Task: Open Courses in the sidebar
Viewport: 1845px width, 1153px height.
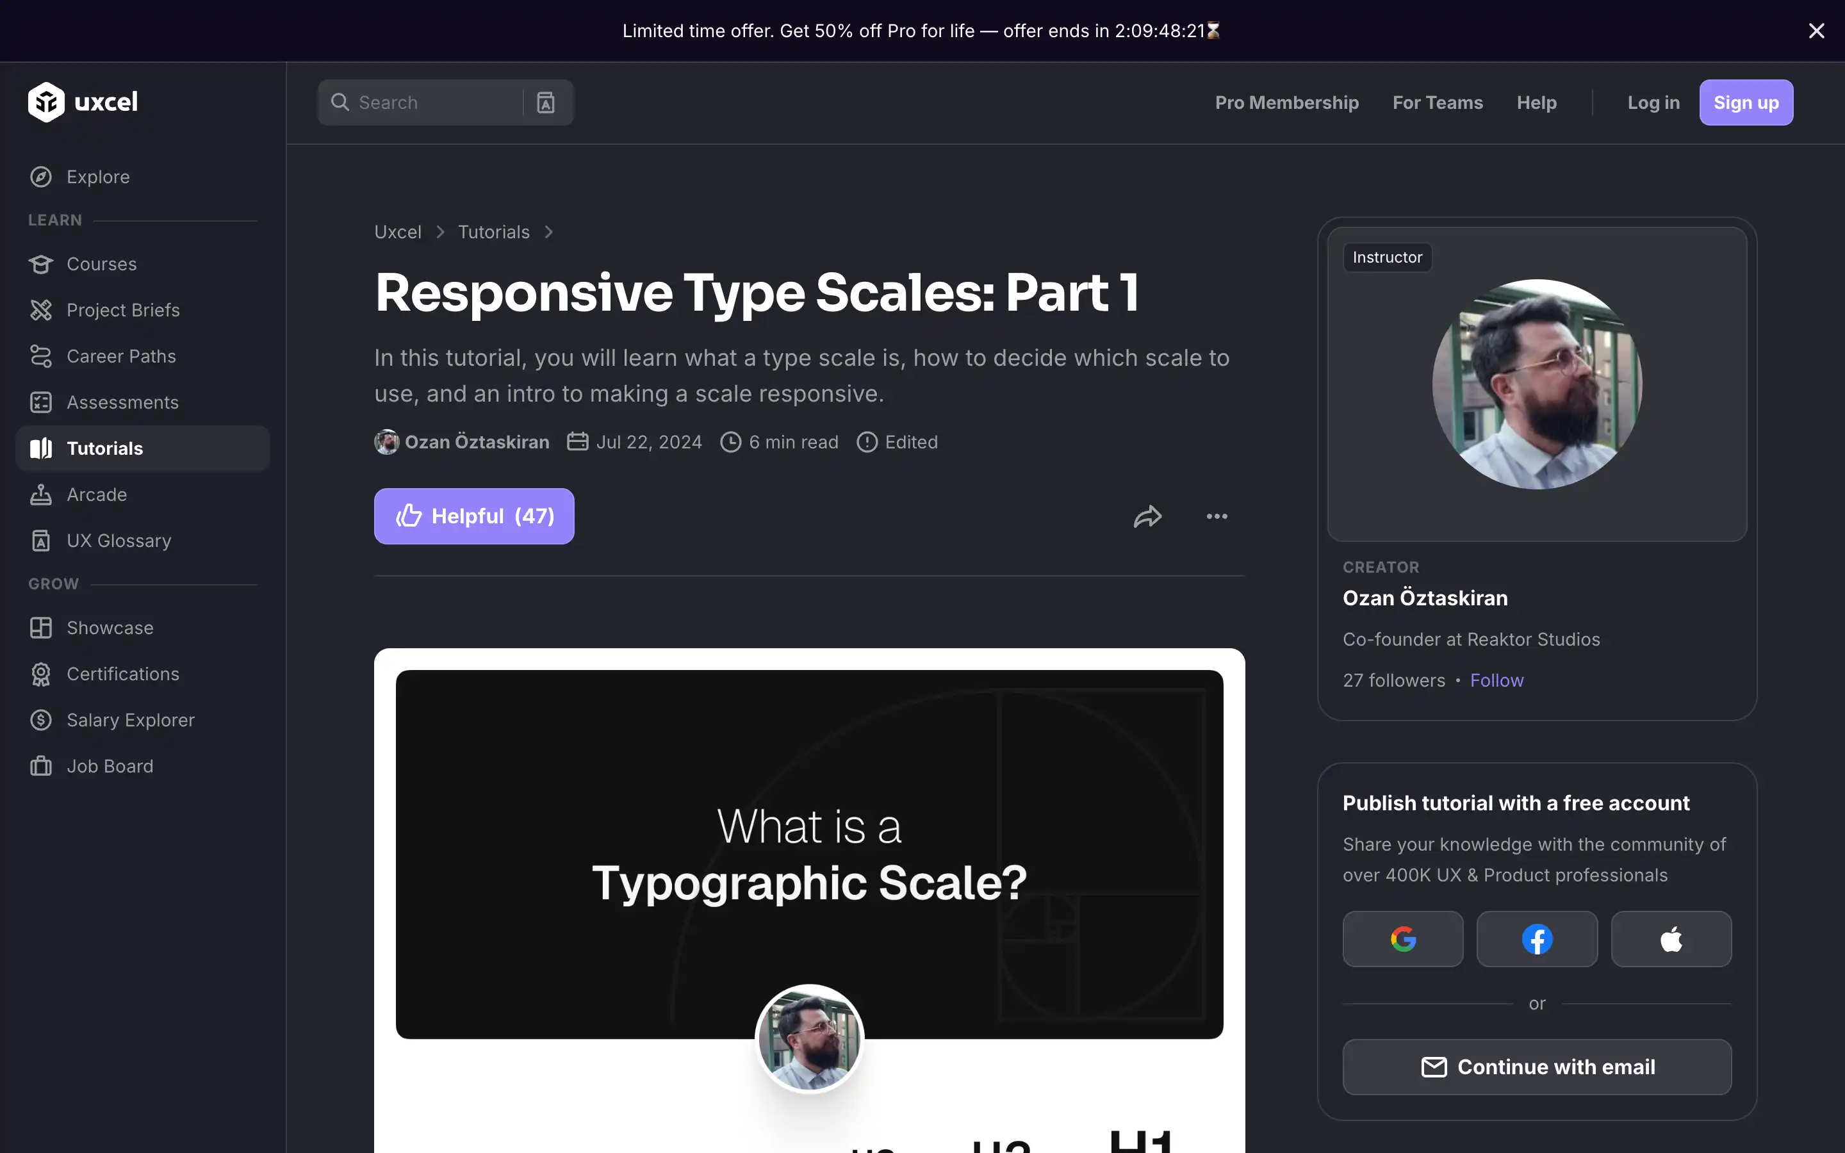Action: click(143, 264)
